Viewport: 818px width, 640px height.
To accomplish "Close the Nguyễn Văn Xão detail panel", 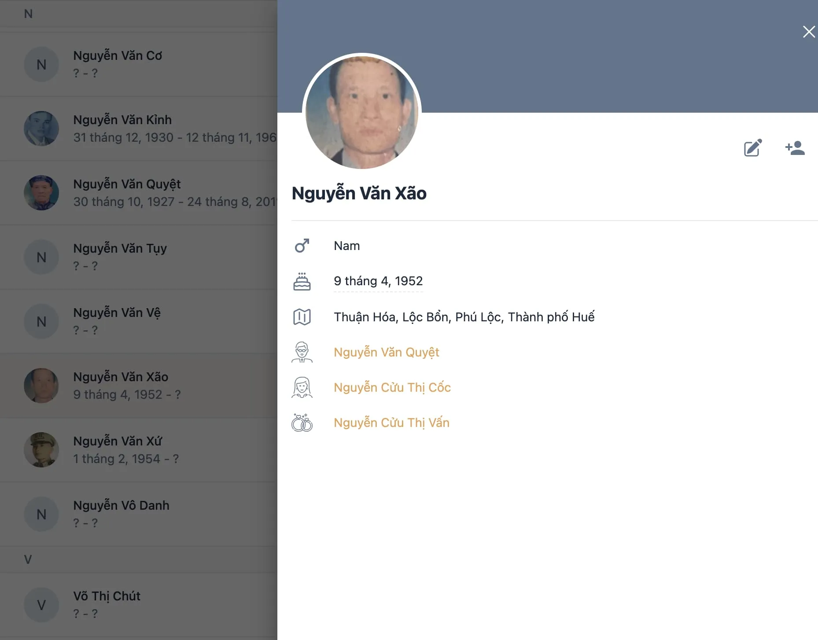I will pos(808,32).
